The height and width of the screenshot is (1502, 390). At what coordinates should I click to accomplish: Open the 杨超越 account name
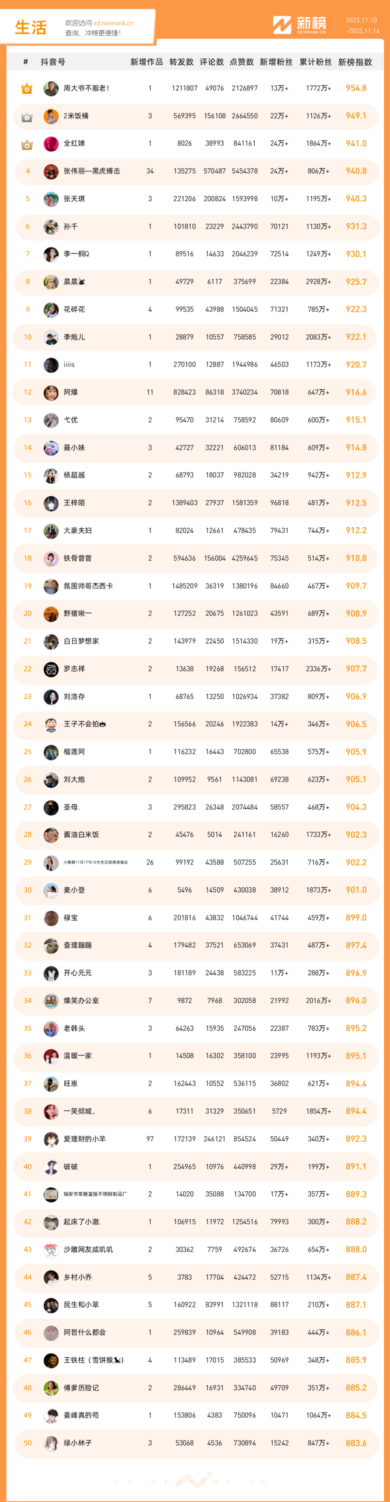pos(74,475)
